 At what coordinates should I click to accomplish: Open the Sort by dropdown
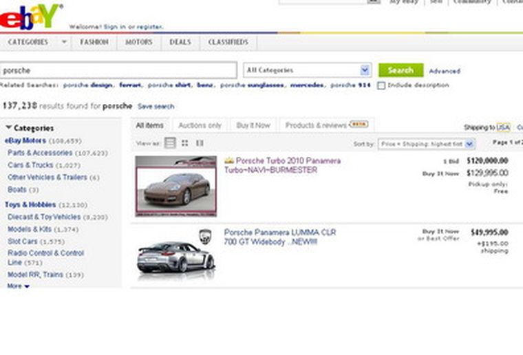click(426, 144)
